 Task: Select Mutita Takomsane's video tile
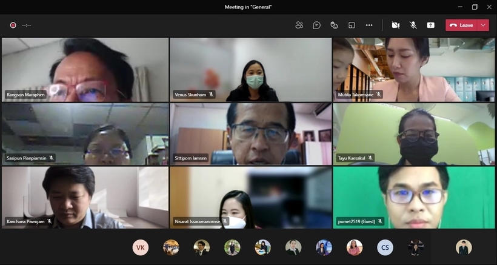pos(413,70)
